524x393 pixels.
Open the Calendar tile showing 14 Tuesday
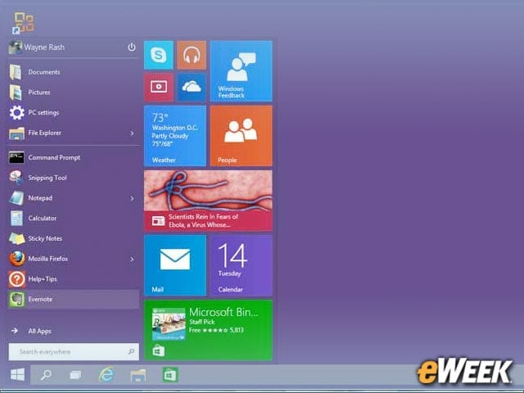pos(241,265)
